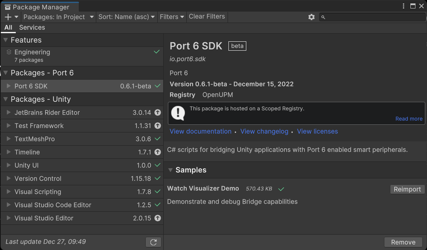Click imported checkmark beside Watch Visualizer Demo
427x250 pixels.
pyautogui.click(x=281, y=189)
